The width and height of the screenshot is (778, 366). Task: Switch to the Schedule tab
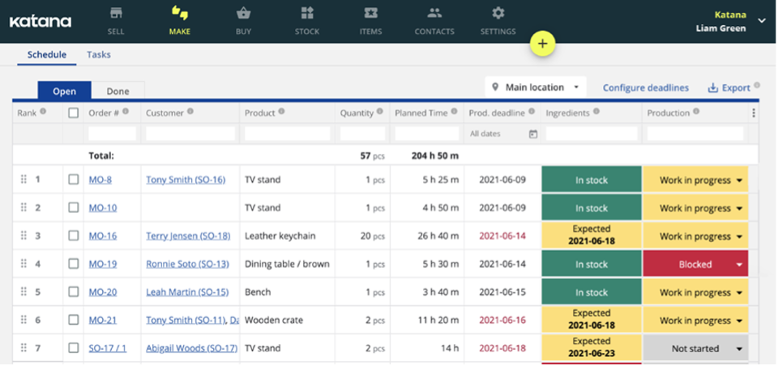point(47,54)
